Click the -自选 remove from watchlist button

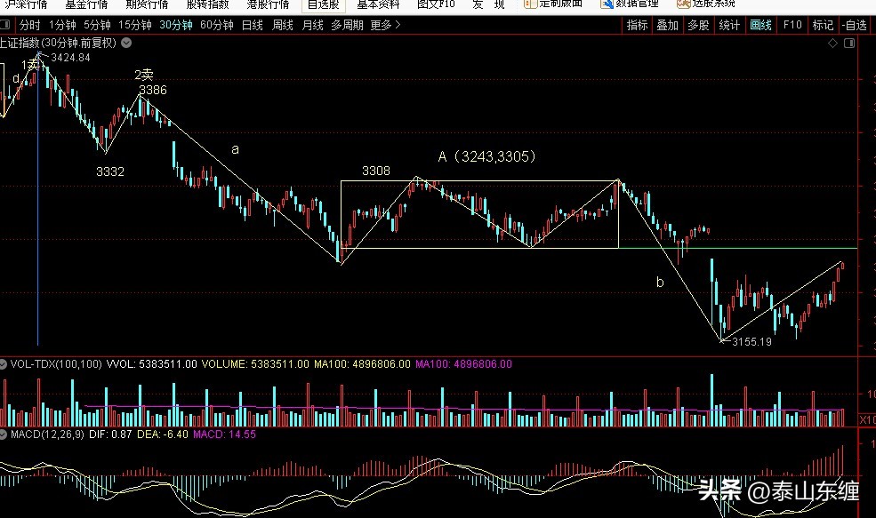(855, 25)
